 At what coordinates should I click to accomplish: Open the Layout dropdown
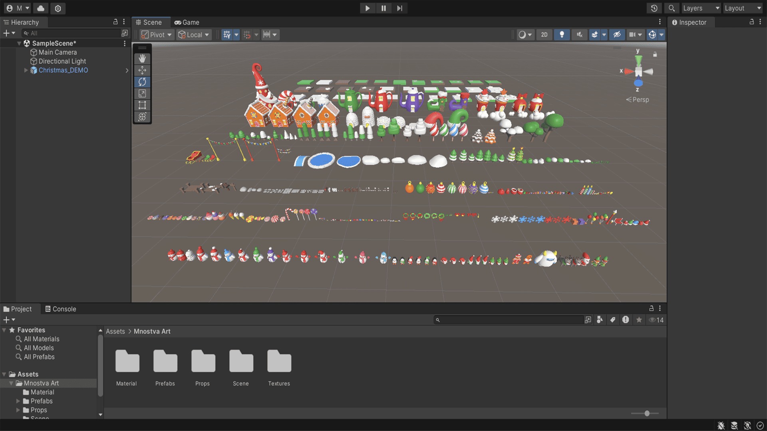click(x=743, y=8)
